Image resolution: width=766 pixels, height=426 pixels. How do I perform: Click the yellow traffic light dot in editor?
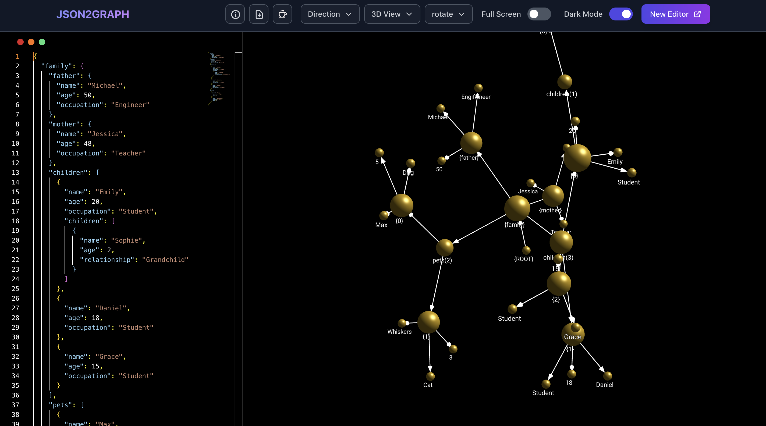coord(31,42)
